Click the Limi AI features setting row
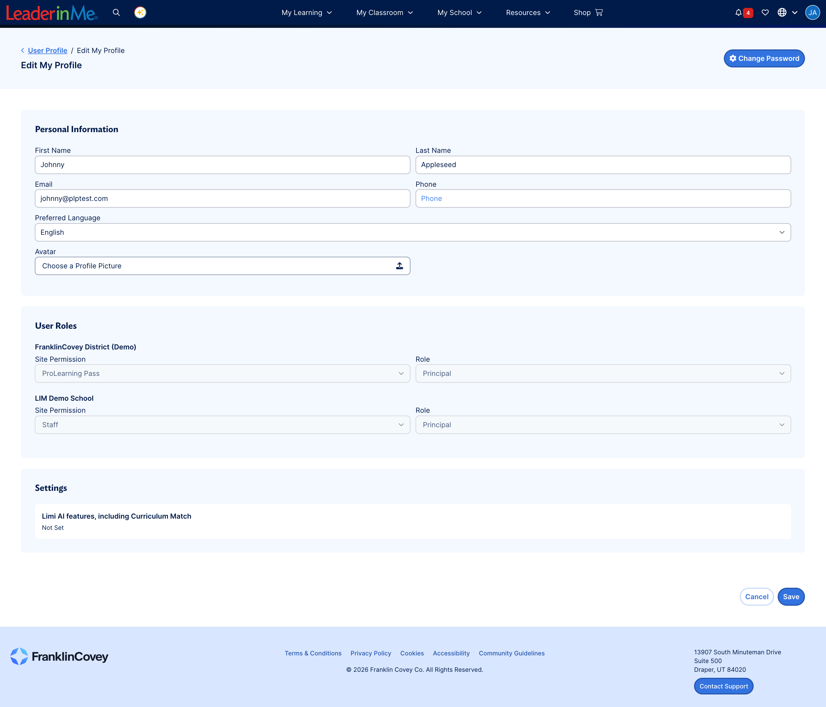This screenshot has width=826, height=707. click(413, 521)
